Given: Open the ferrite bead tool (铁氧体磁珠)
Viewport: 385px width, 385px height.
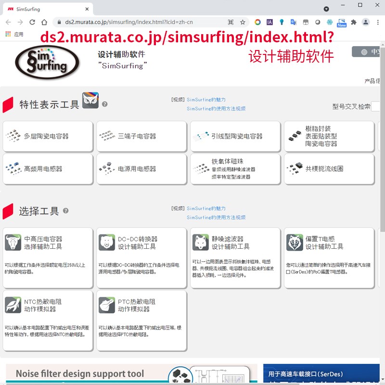Looking at the screenshot, I should click(235, 169).
